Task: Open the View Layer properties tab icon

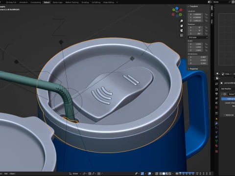Action: point(216,98)
